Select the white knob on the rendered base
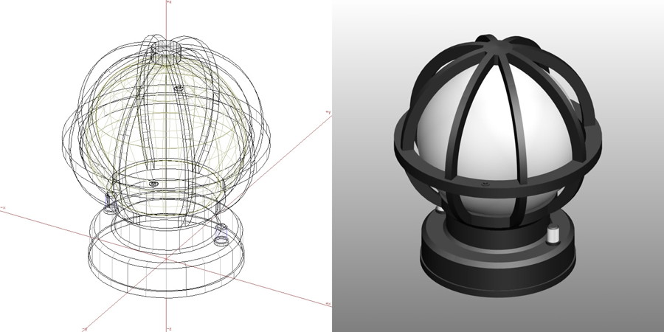The image size is (664, 332). coord(553,235)
